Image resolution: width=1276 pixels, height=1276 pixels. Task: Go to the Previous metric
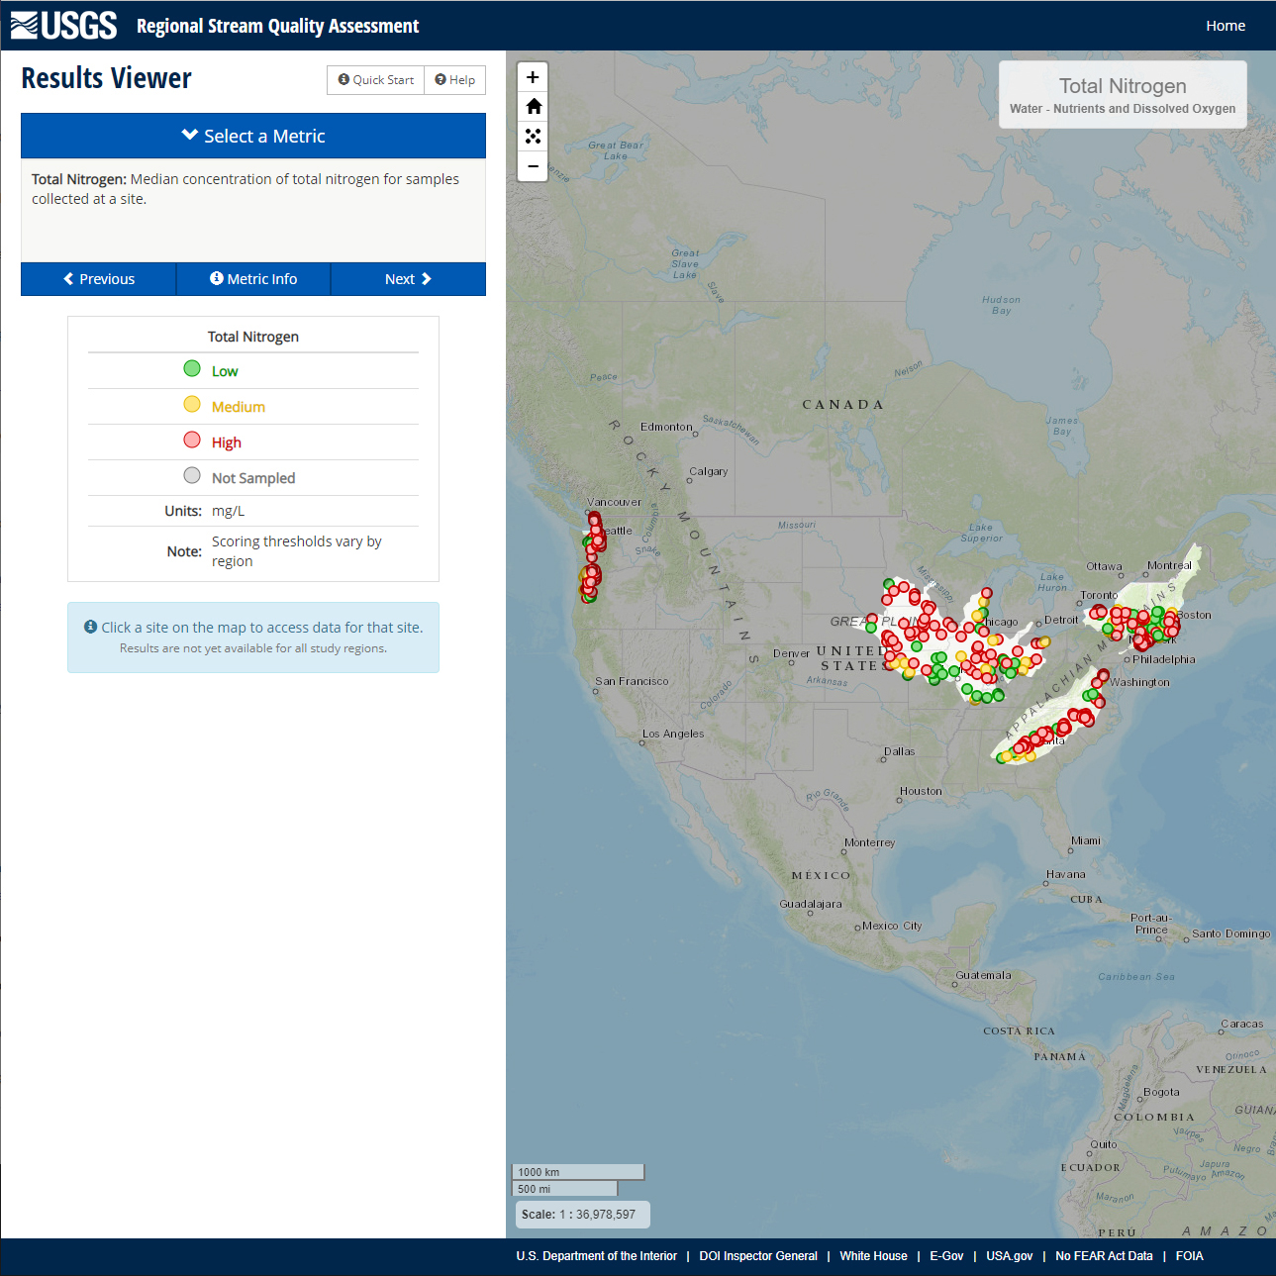[x=99, y=279]
